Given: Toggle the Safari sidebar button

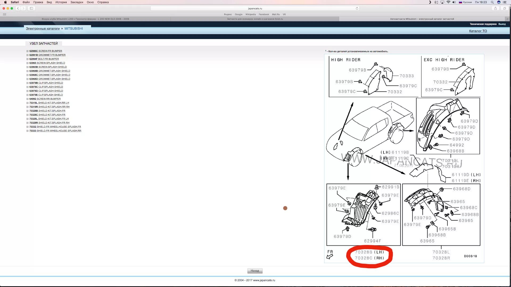Looking at the screenshot, I should point(31,9).
